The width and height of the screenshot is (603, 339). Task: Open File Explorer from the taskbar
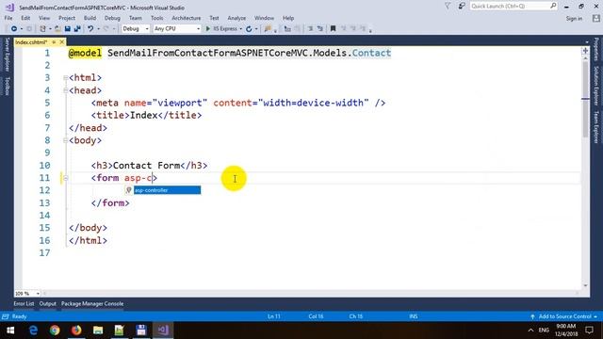point(98,331)
